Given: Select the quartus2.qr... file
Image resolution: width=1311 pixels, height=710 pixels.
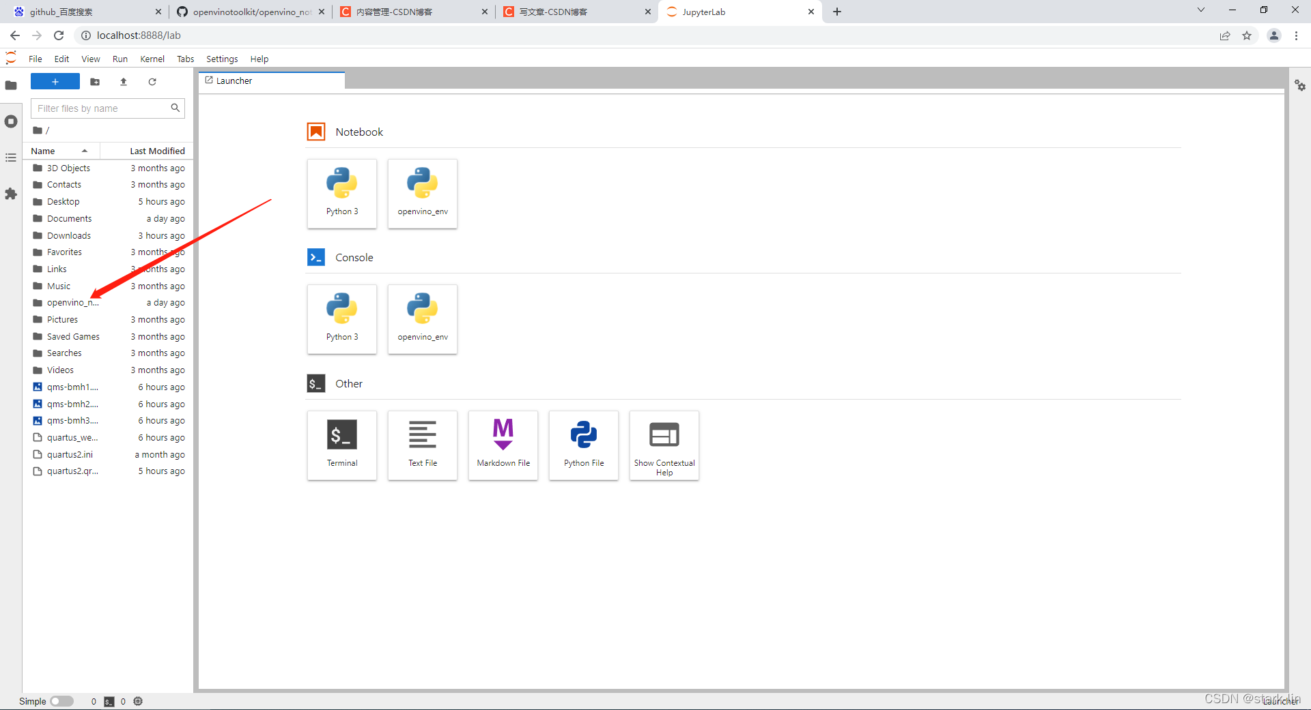Looking at the screenshot, I should (109, 471).
